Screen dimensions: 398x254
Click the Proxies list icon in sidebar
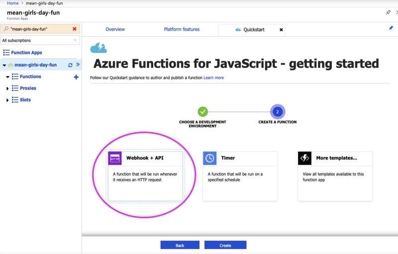(x=15, y=88)
